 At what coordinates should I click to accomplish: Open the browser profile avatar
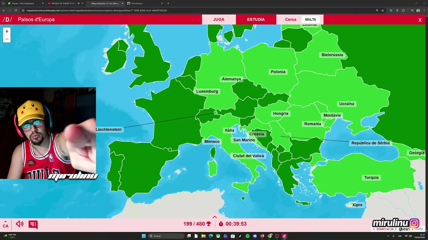418,10
